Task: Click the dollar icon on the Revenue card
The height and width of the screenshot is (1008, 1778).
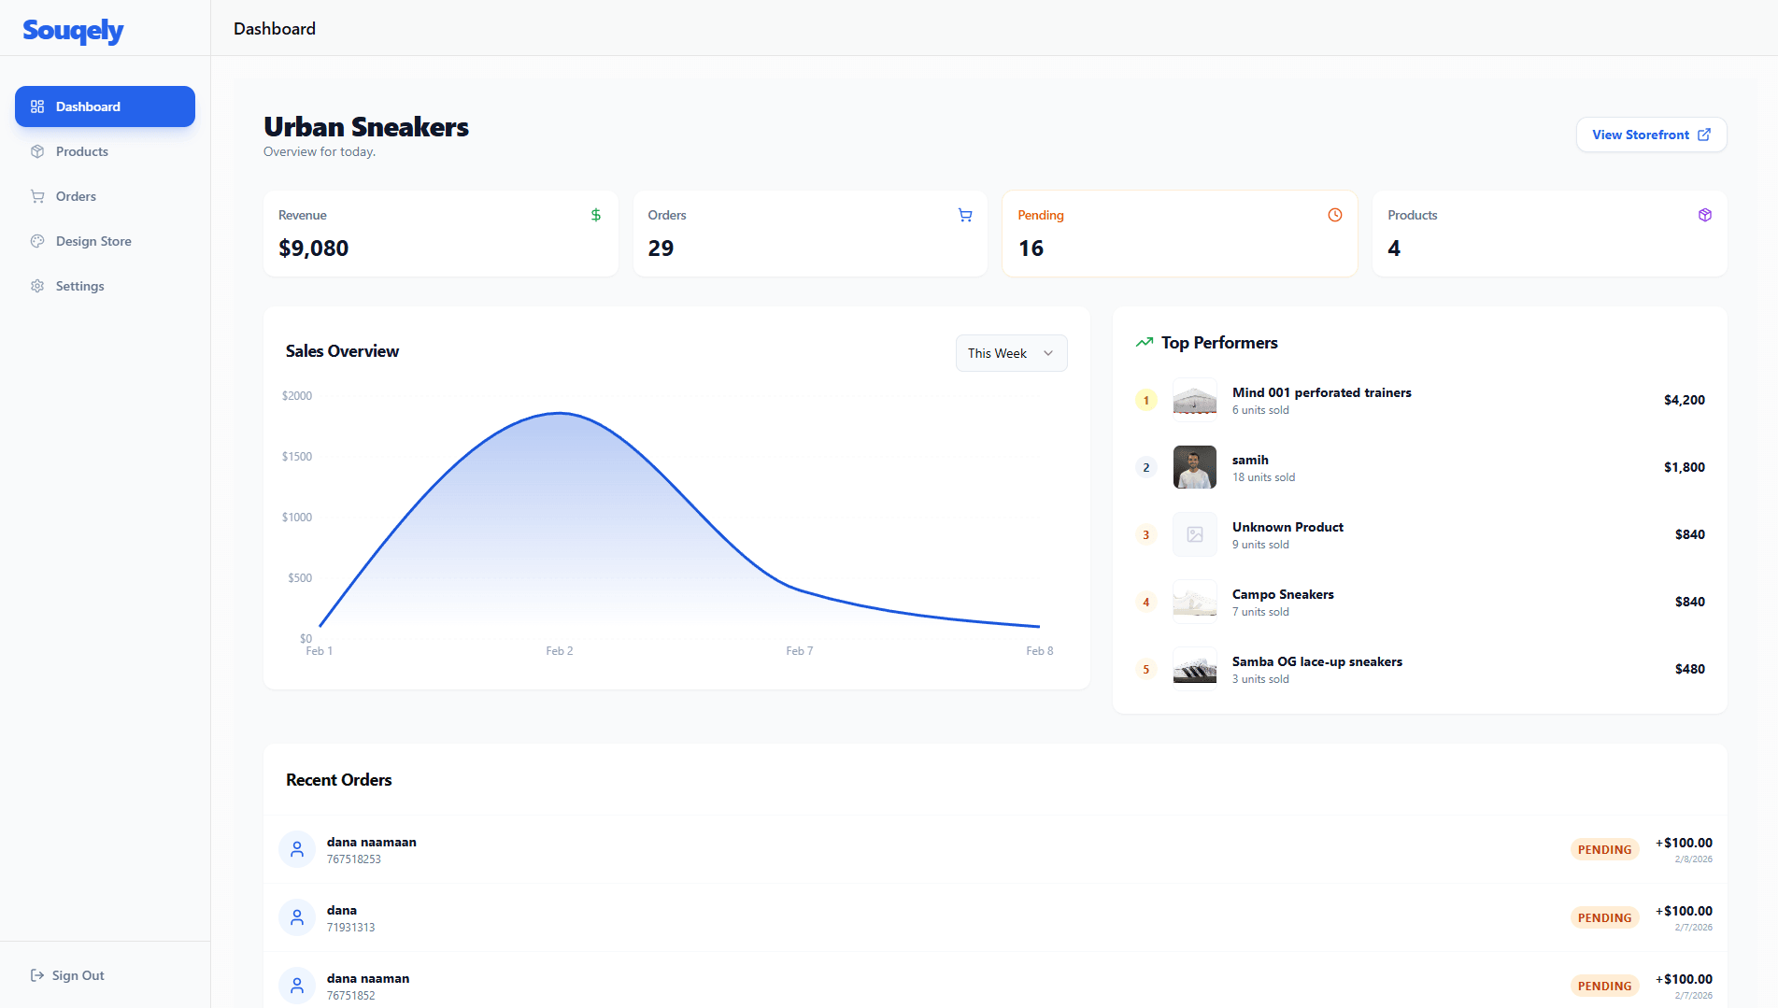Action: tap(595, 215)
